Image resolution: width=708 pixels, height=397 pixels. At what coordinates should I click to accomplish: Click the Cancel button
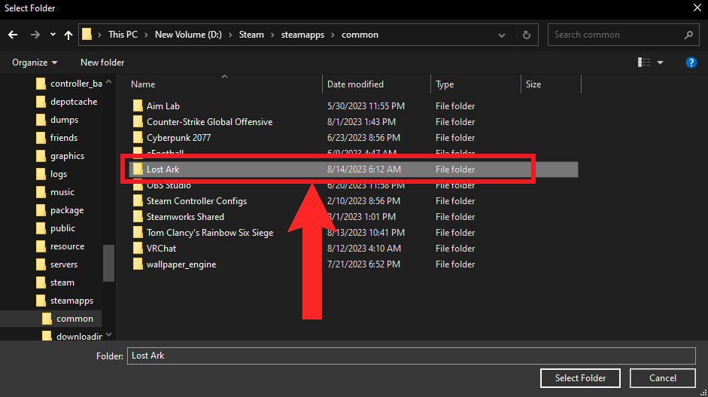[662, 378]
